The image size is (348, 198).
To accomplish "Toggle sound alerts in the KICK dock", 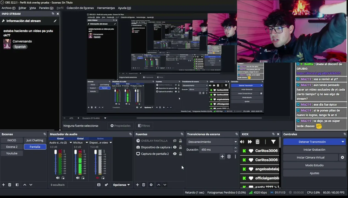I will [x=242, y=142].
